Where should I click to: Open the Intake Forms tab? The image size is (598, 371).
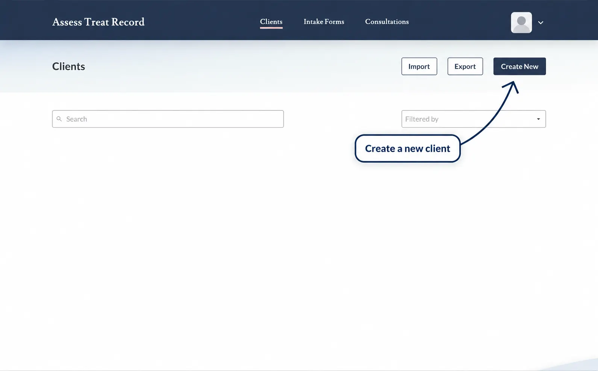click(324, 22)
